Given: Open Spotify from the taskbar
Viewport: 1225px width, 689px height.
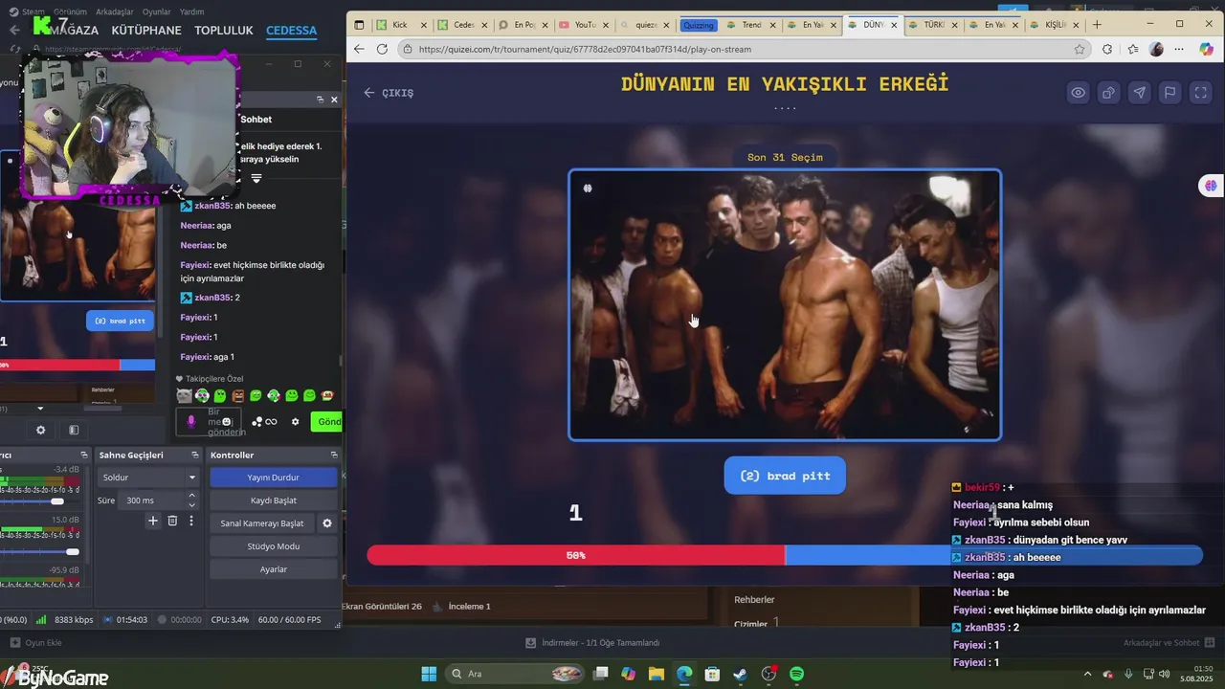Looking at the screenshot, I should click(796, 674).
